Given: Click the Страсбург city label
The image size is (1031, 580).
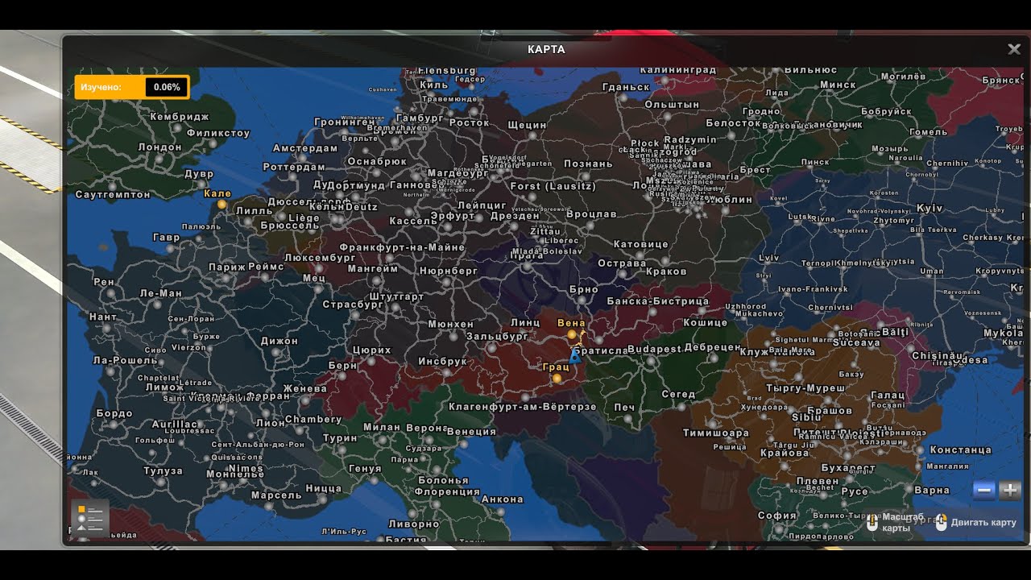Looking at the screenshot, I should (x=353, y=304).
